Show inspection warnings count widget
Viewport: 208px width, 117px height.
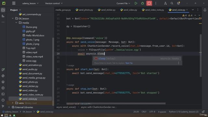187,15
